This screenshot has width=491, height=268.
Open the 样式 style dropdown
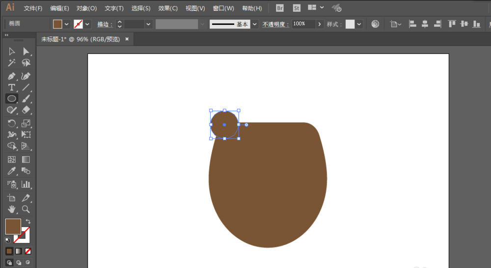click(x=359, y=24)
